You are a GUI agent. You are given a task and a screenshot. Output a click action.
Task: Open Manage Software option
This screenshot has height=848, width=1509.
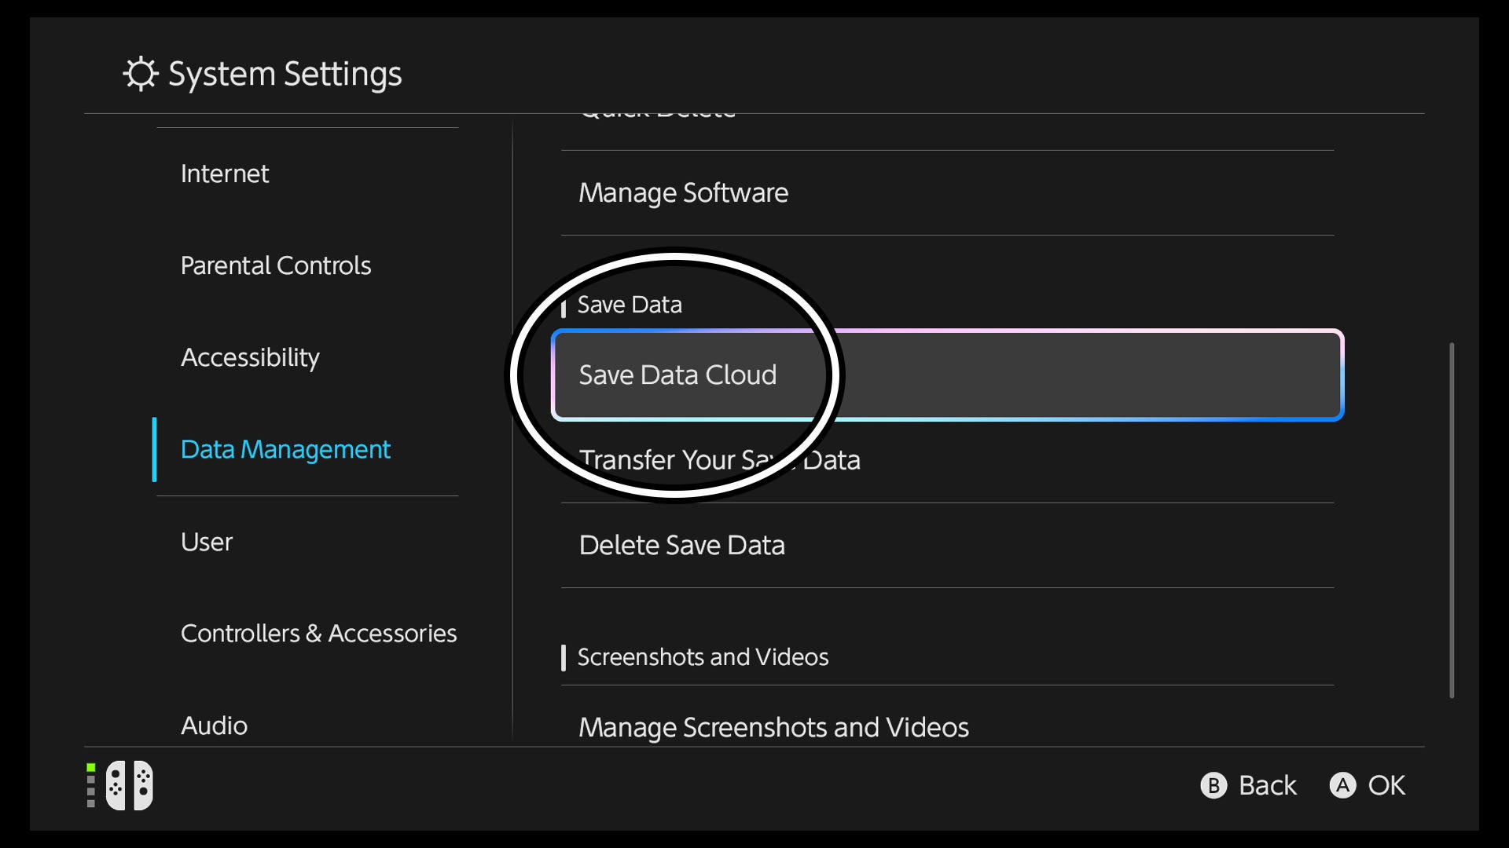pos(683,192)
